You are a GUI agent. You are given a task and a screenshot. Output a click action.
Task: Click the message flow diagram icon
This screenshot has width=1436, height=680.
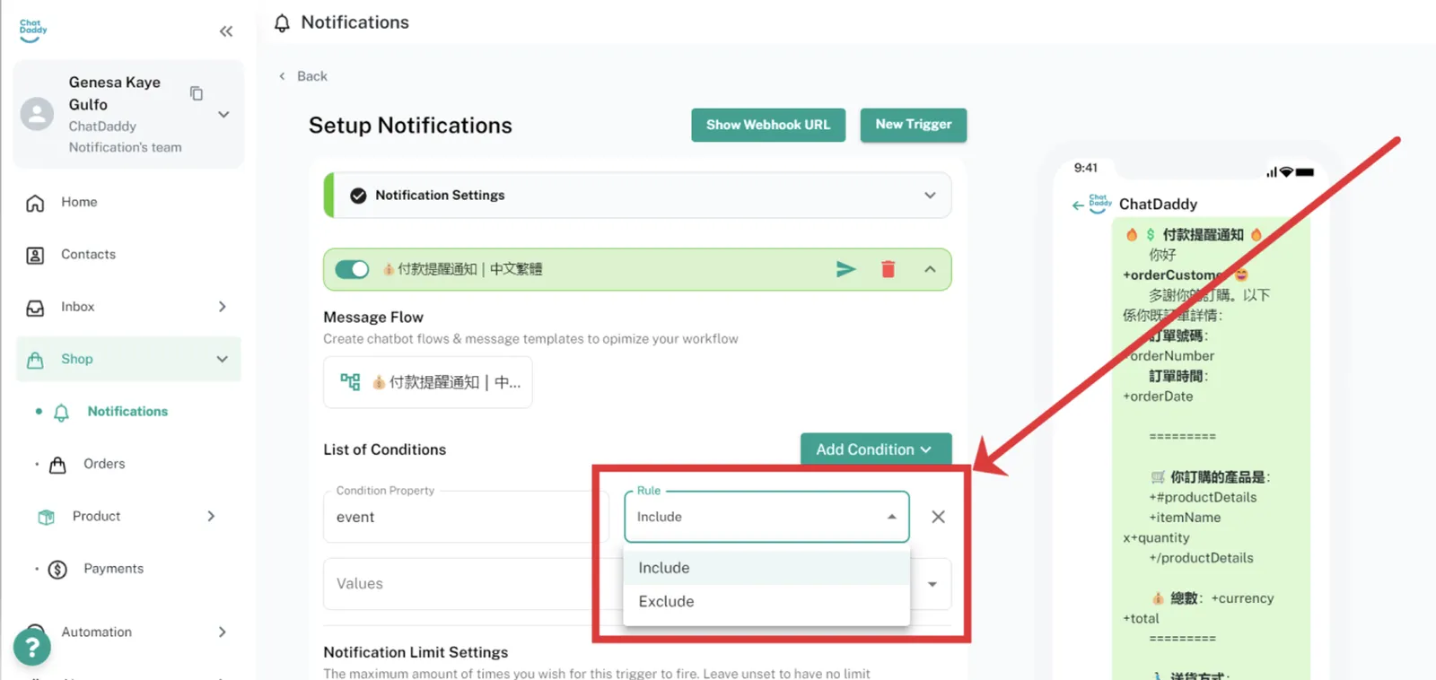click(x=350, y=382)
